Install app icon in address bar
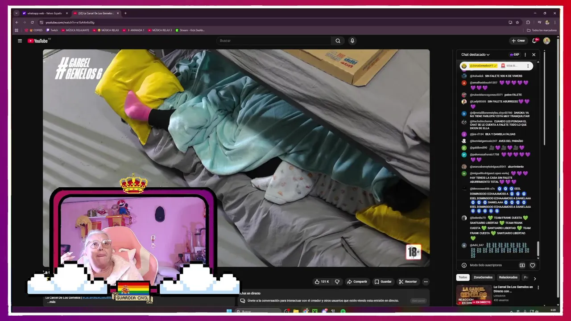This screenshot has width=571, height=321. 510,22
